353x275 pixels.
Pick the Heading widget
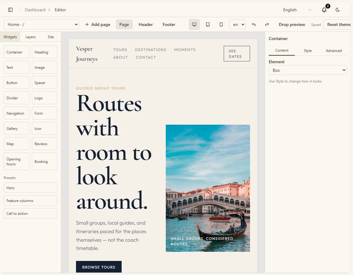pyautogui.click(x=44, y=52)
